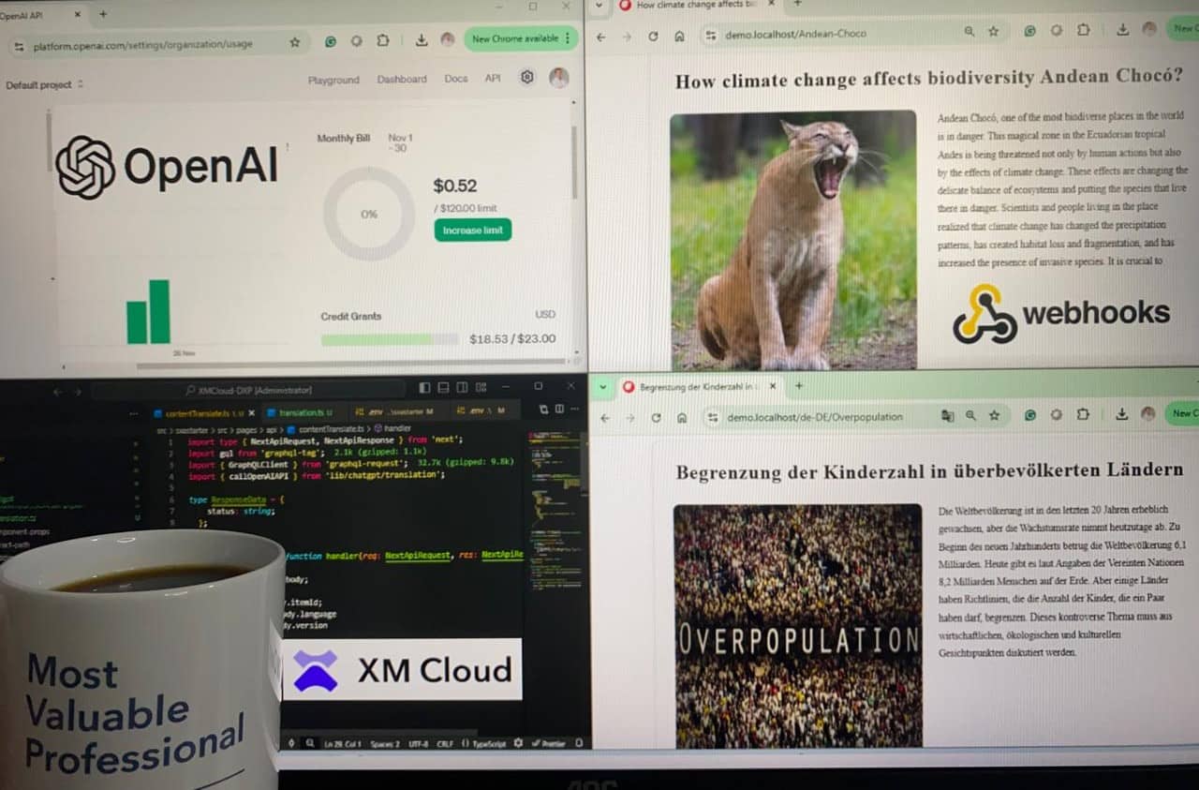The height and width of the screenshot is (790, 1199).
Task: Open the Extensions puzzle icon in OpenAI window
Action: pos(382,41)
